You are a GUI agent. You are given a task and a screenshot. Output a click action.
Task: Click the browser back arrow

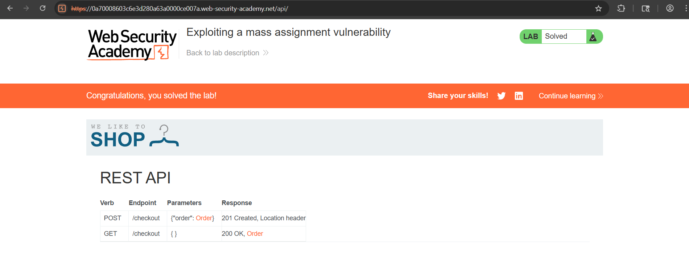pos(10,8)
